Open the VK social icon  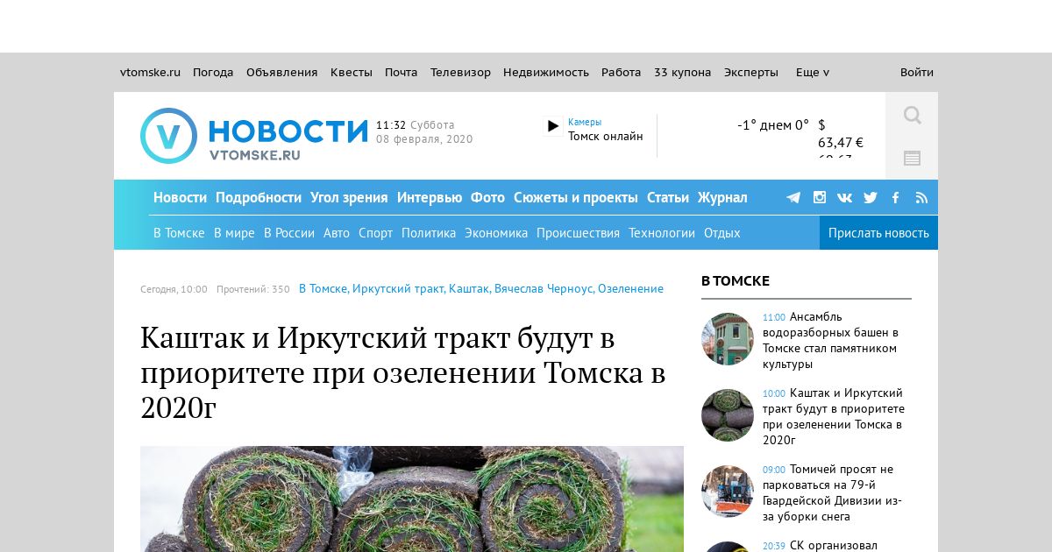click(844, 197)
